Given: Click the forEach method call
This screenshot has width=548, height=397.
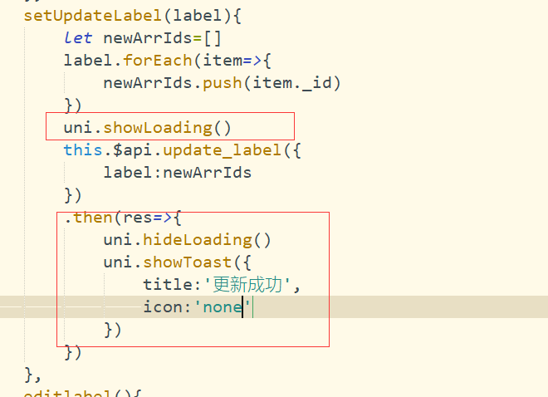Looking at the screenshot, I should [158, 61].
